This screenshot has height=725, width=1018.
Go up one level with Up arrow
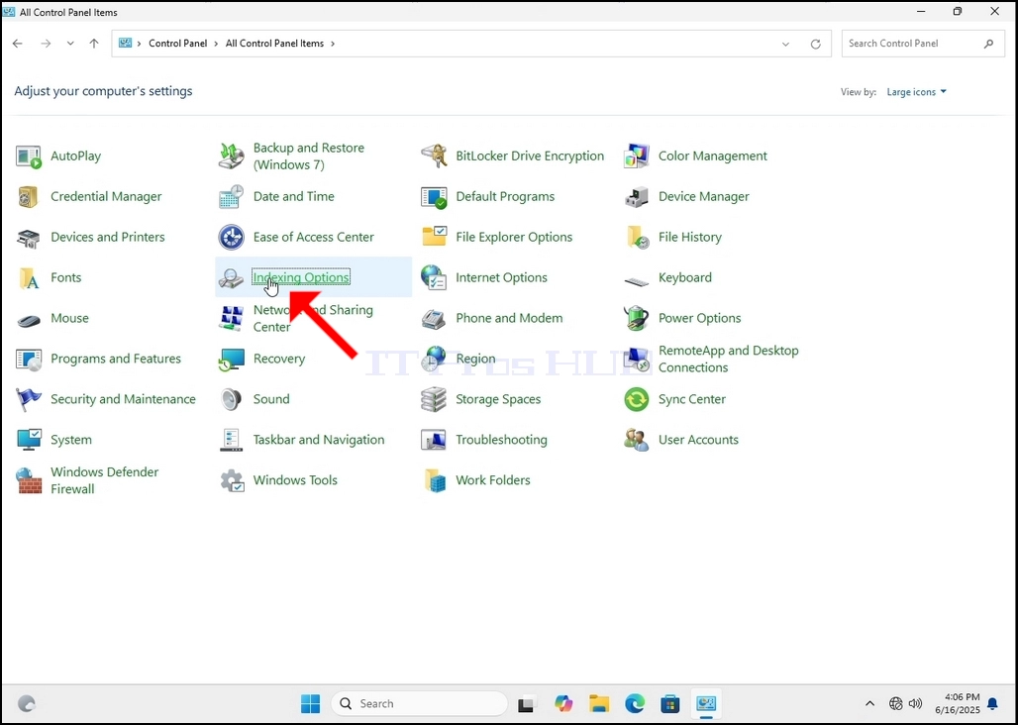tap(94, 44)
